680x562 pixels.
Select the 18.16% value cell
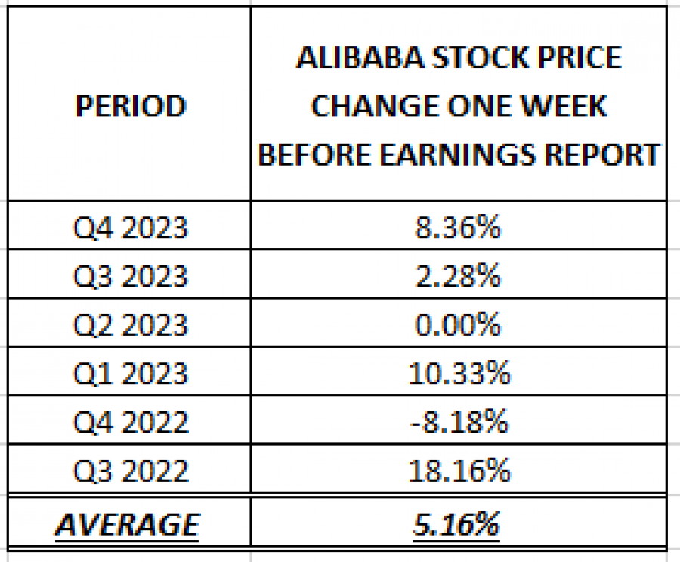459,468
